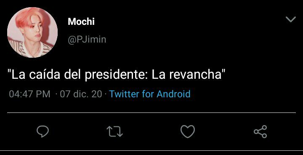Screen dimensions: 303x155
Task: Reply to Mochi's tweet via speech bubble icon
Action: tap(43, 131)
